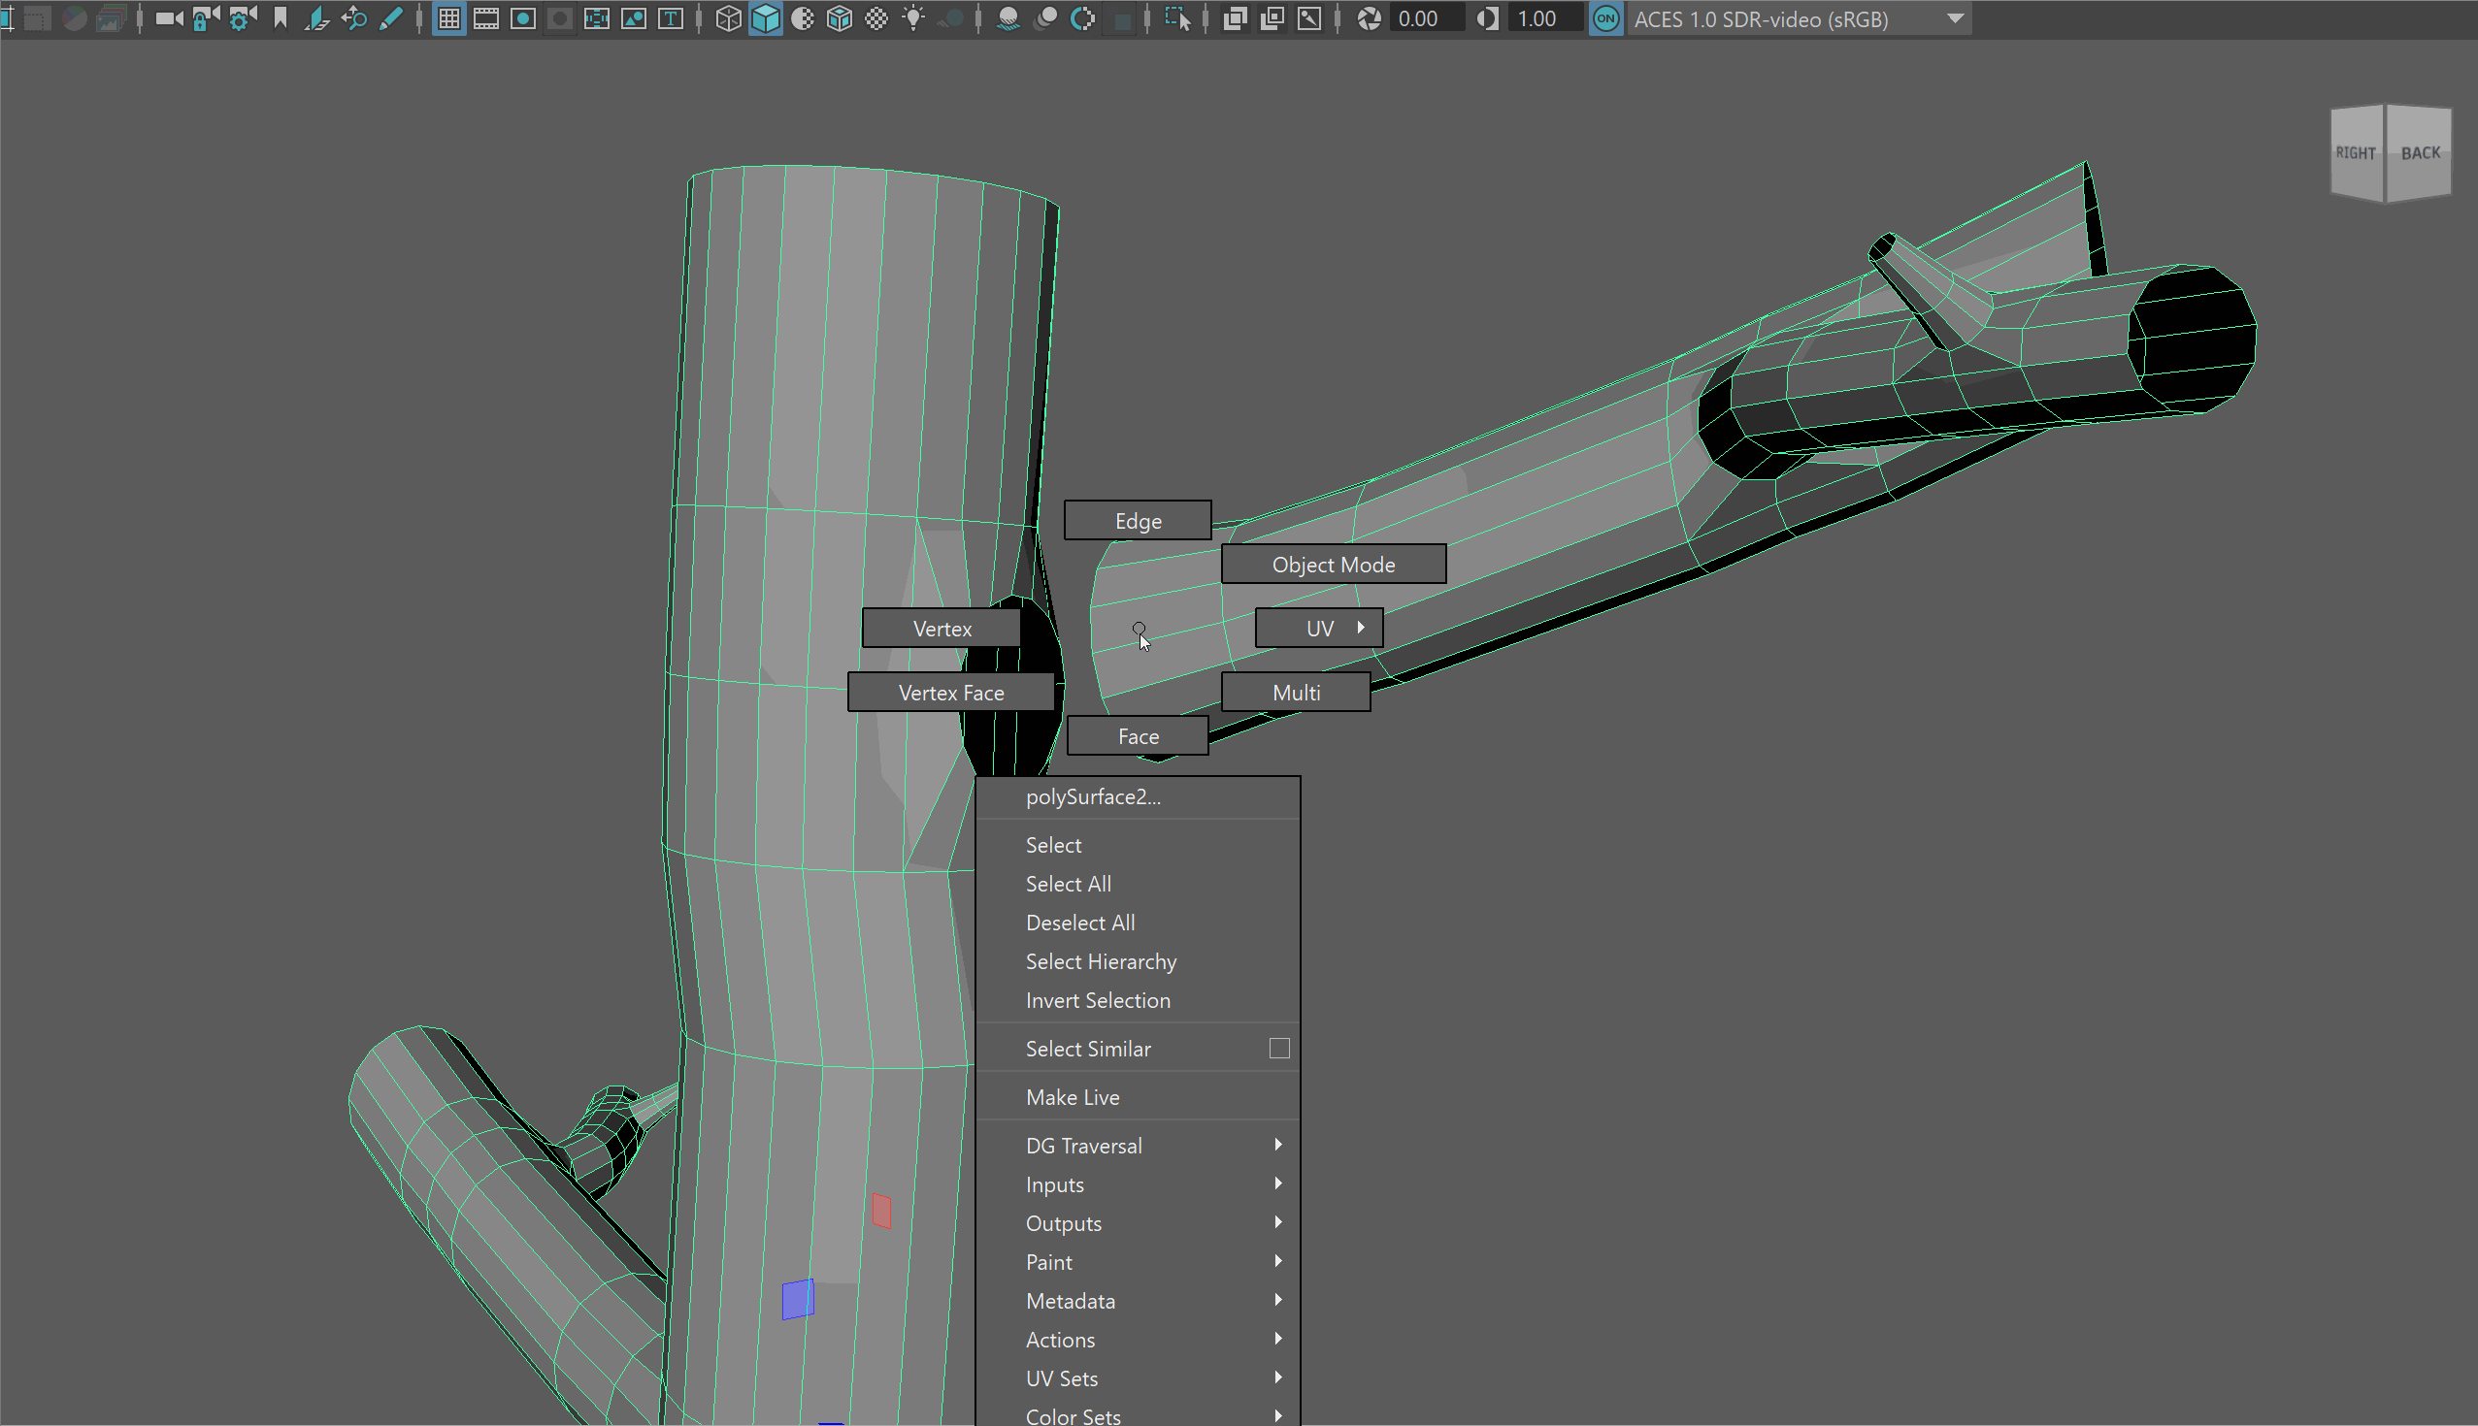This screenshot has width=2478, height=1426.
Task: Choose Invert Selection from the context menu
Action: [1098, 1001]
